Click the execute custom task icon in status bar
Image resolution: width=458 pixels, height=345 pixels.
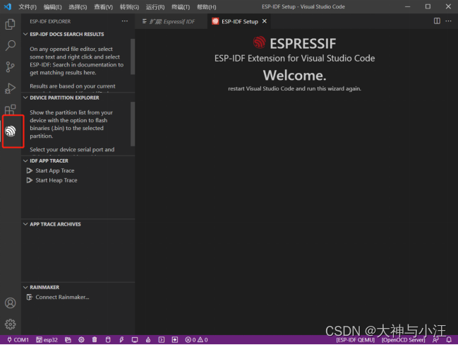tap(175, 340)
